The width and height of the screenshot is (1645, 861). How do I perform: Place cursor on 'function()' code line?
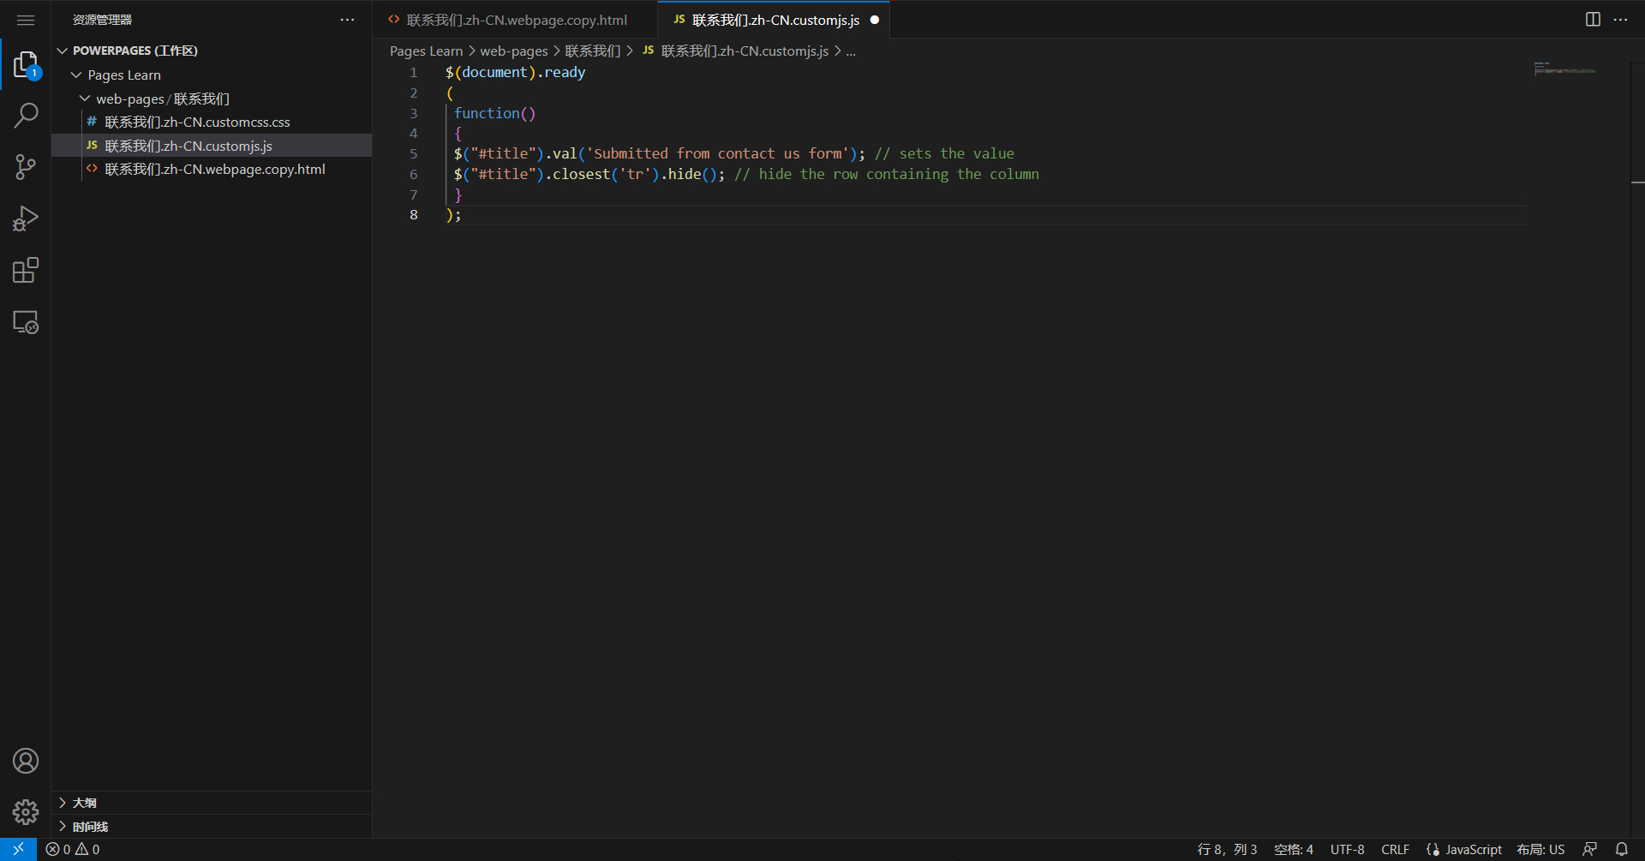(494, 113)
